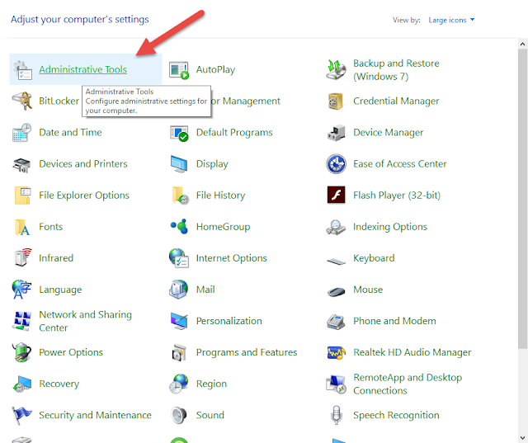Open the Power Options link
The height and width of the screenshot is (443, 528).
tap(71, 352)
